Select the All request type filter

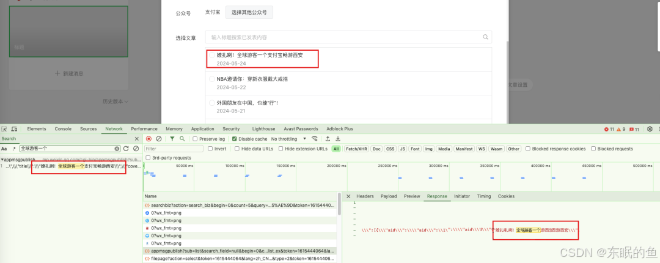tap(336, 149)
